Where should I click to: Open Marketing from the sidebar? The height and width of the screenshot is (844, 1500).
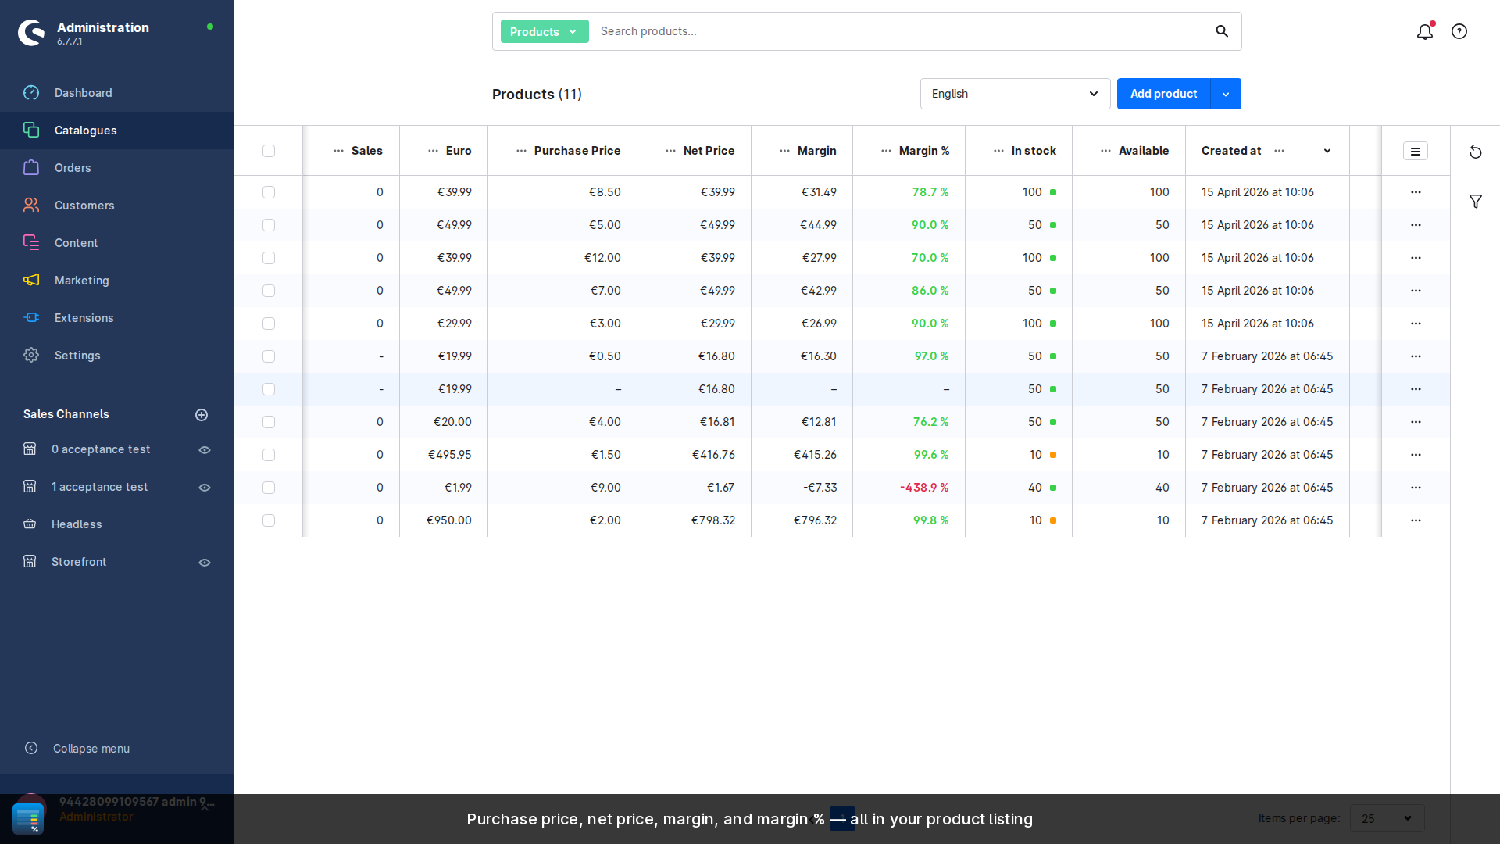click(x=81, y=281)
